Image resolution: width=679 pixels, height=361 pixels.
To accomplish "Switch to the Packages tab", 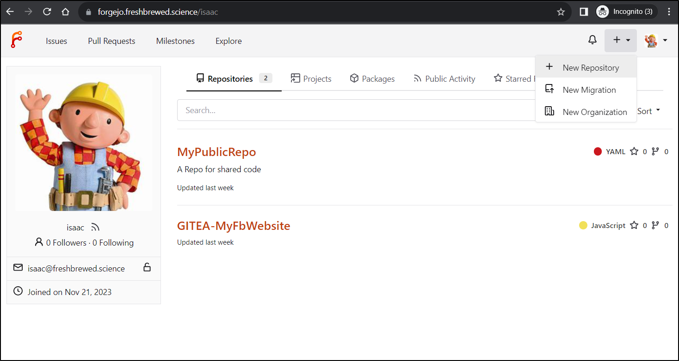I will pos(372,78).
